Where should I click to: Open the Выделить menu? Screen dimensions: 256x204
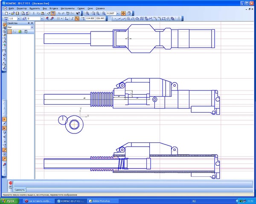pos(35,8)
